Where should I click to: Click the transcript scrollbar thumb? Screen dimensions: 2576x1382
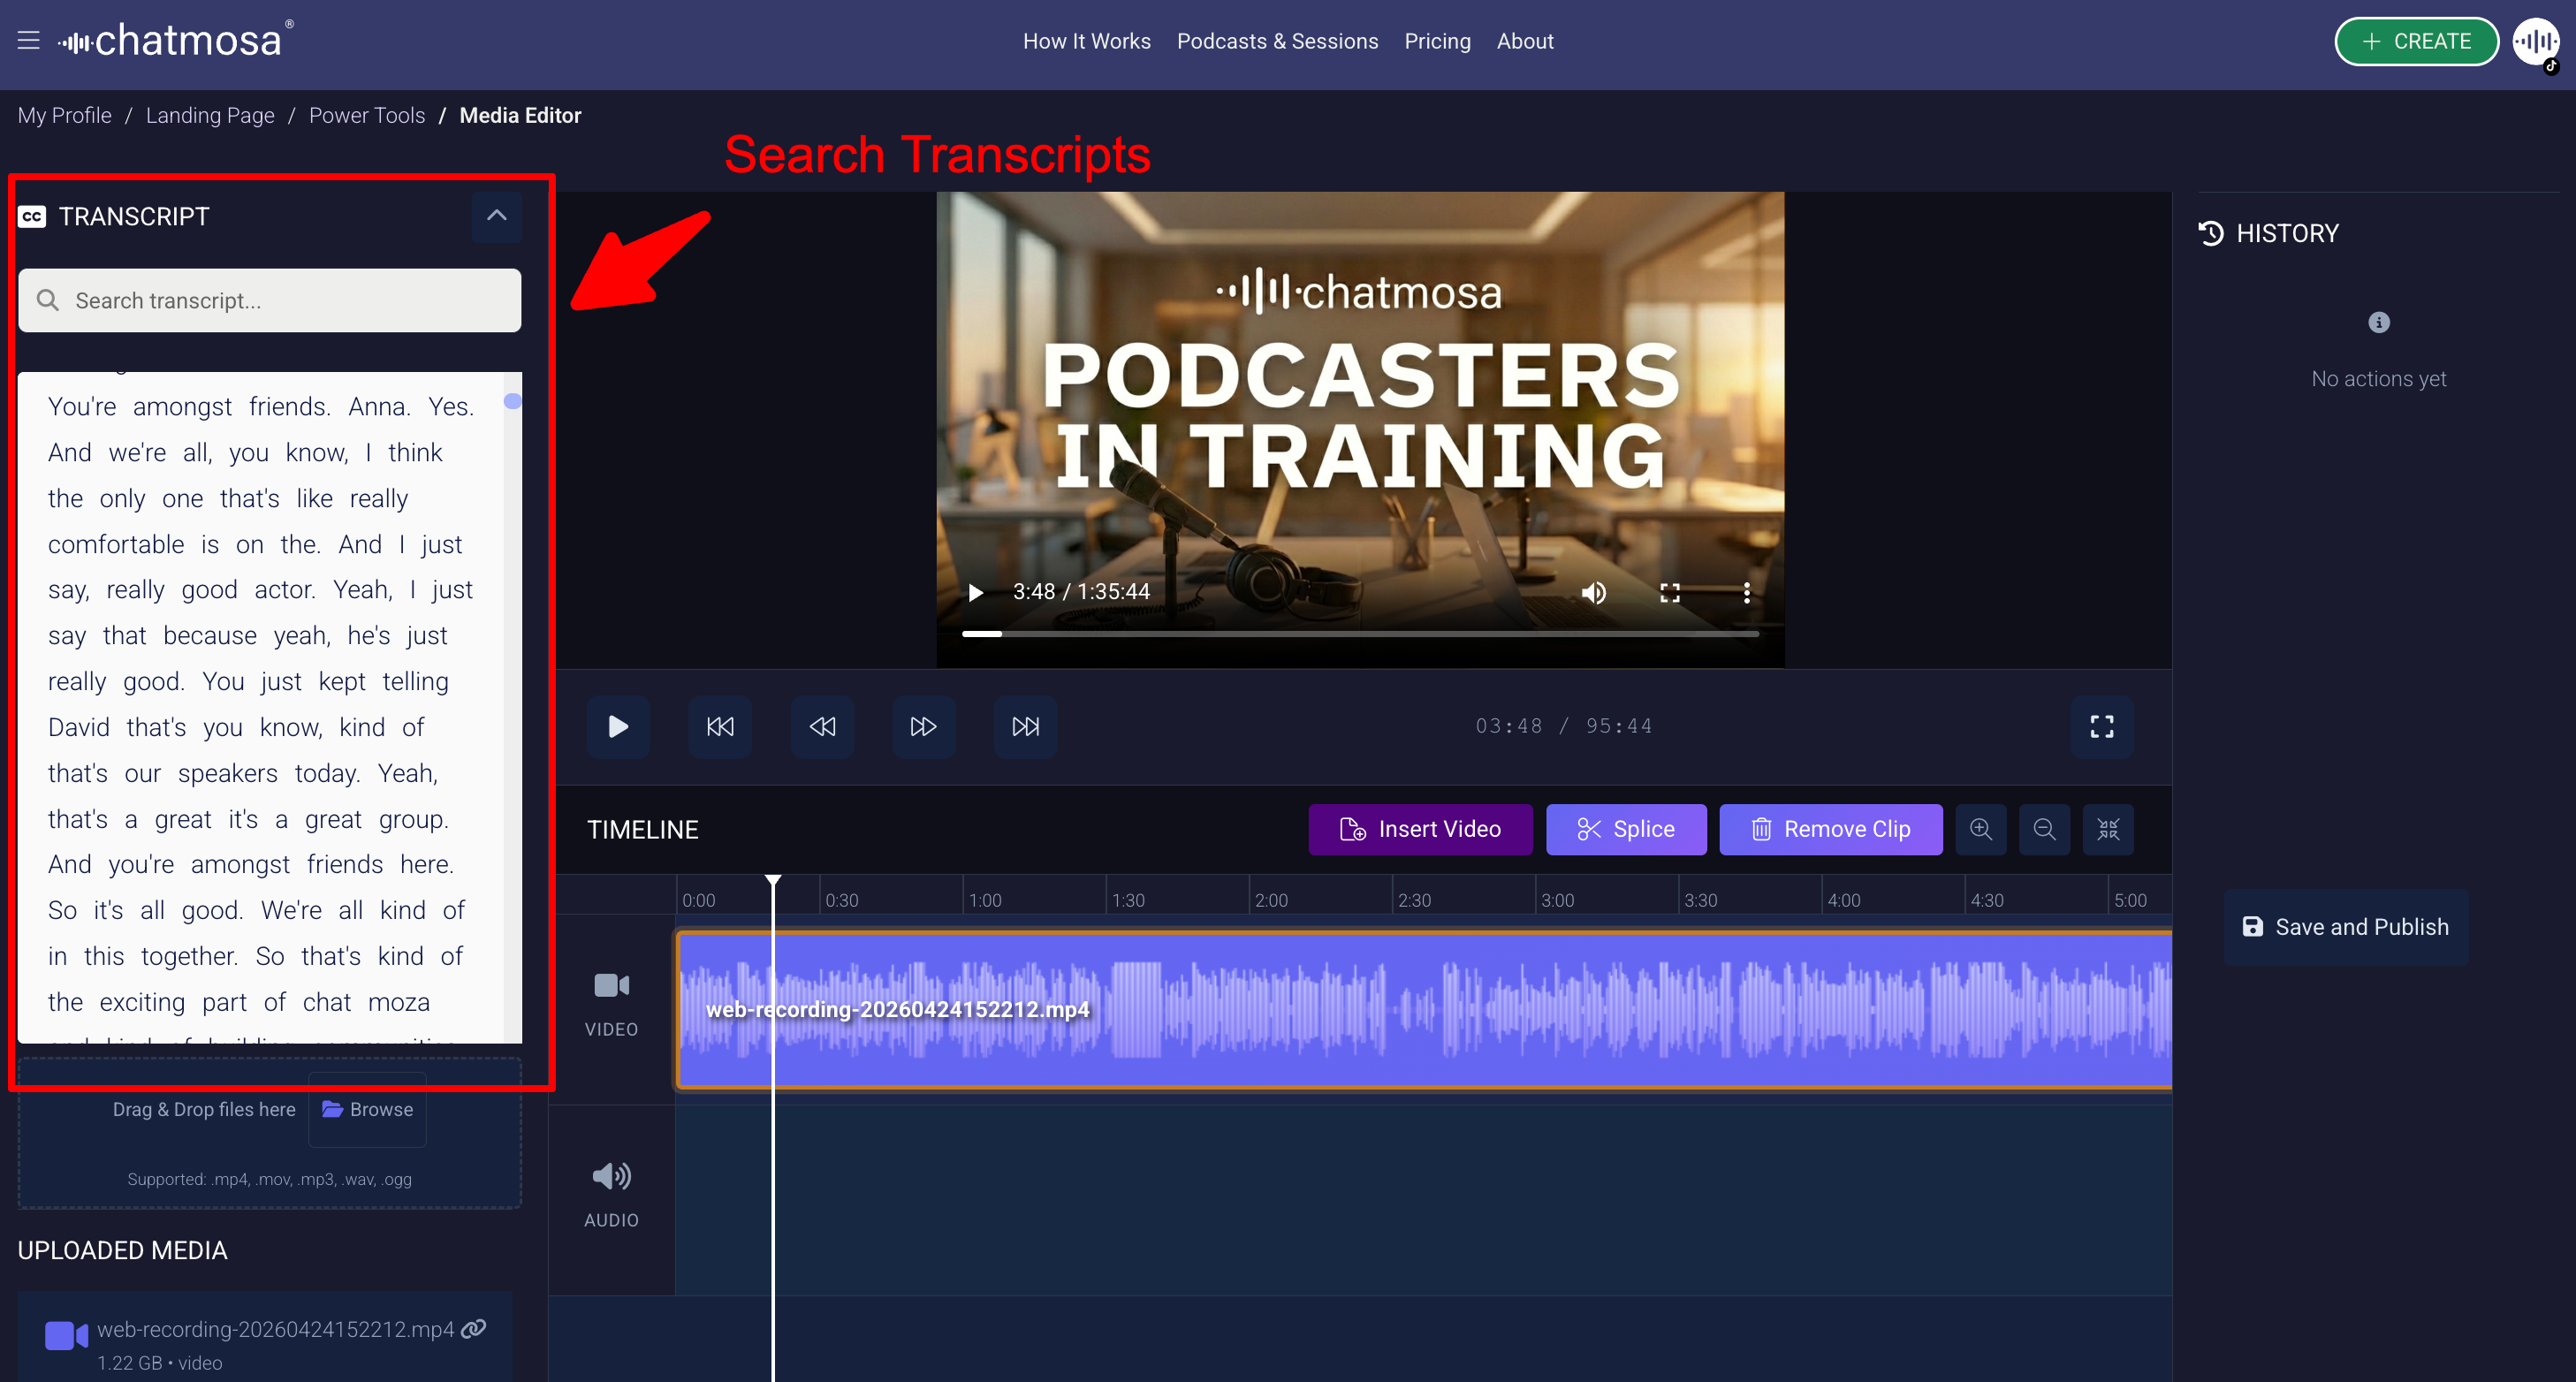click(x=512, y=401)
